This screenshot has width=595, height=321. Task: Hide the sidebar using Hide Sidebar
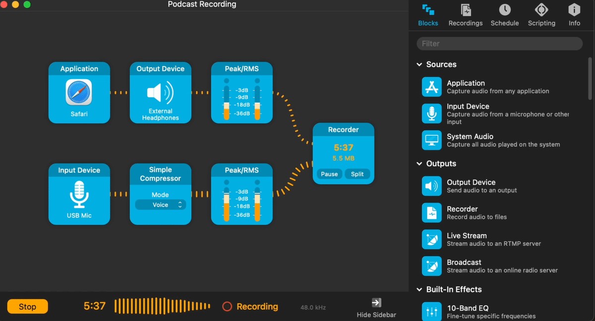click(376, 307)
